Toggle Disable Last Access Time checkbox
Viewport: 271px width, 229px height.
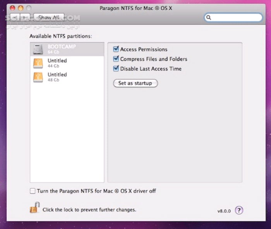pyautogui.click(x=116, y=69)
